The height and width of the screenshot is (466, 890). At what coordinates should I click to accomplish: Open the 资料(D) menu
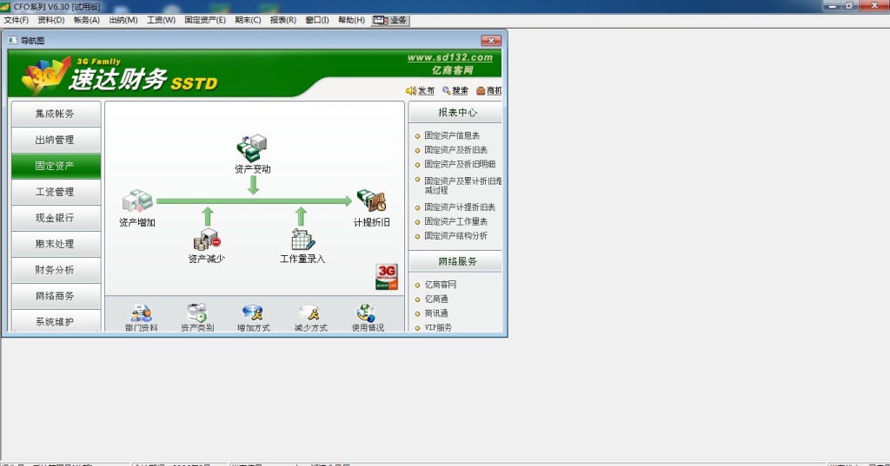click(51, 20)
